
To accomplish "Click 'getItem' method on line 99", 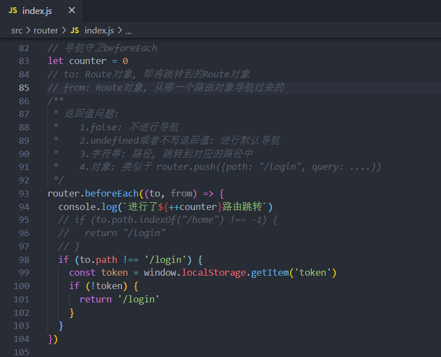I will [x=269, y=272].
